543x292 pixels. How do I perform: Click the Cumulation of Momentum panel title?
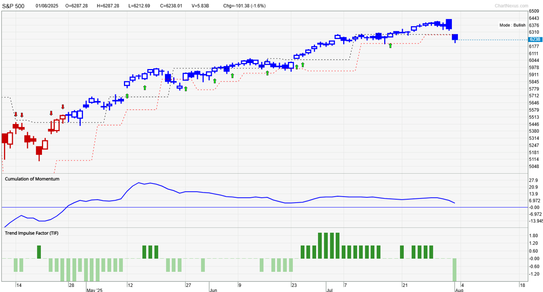point(32,179)
